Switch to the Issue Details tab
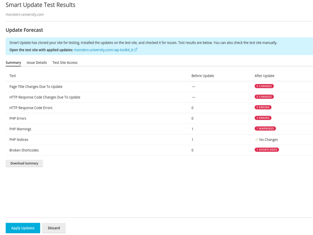The width and height of the screenshot is (313, 235). tap(37, 62)
